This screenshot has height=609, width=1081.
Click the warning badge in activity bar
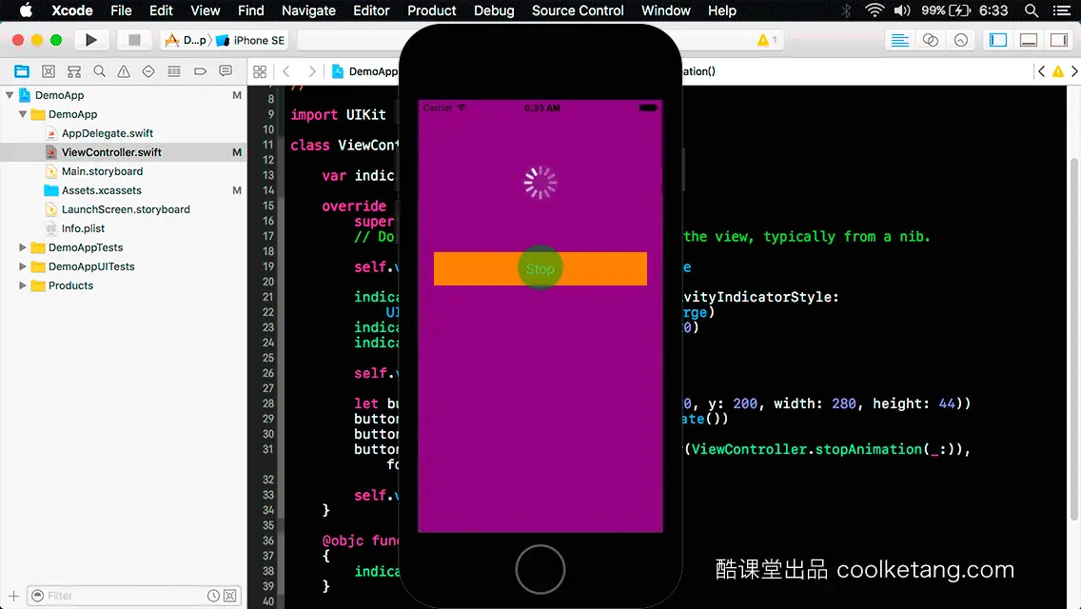[x=767, y=40]
